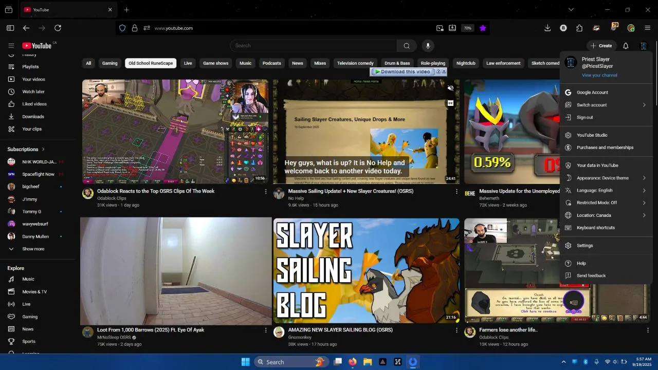The image size is (658, 370).
Task: Expand Appearance: Device theme submenu
Action: click(606, 178)
